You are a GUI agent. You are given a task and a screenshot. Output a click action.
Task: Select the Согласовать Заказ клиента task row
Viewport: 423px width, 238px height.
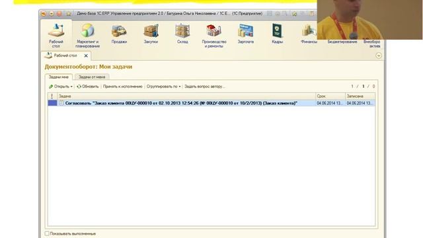click(211, 103)
